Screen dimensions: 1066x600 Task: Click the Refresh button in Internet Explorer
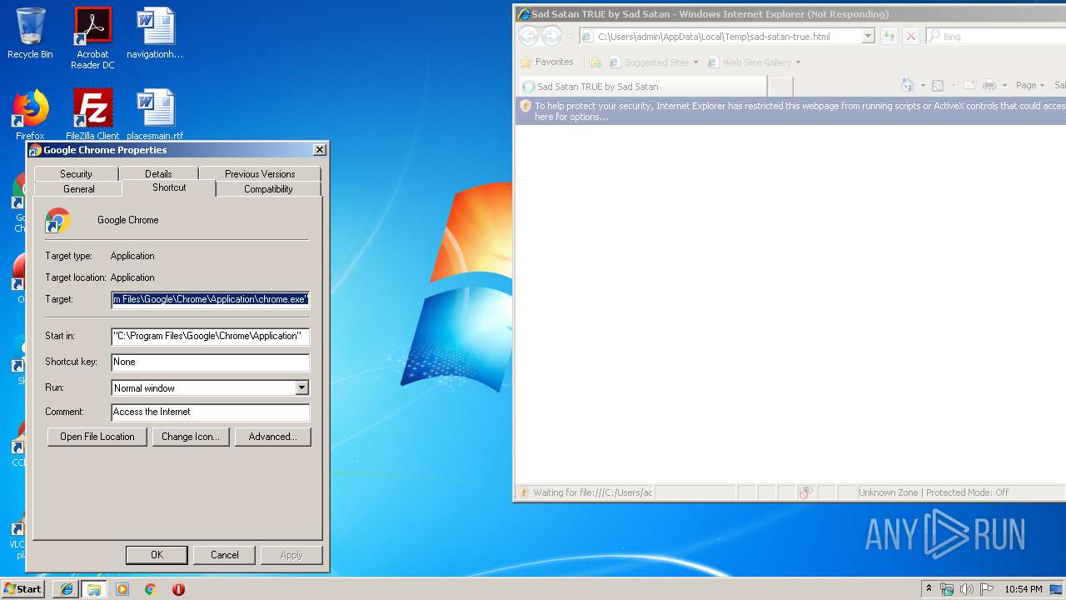(x=889, y=37)
